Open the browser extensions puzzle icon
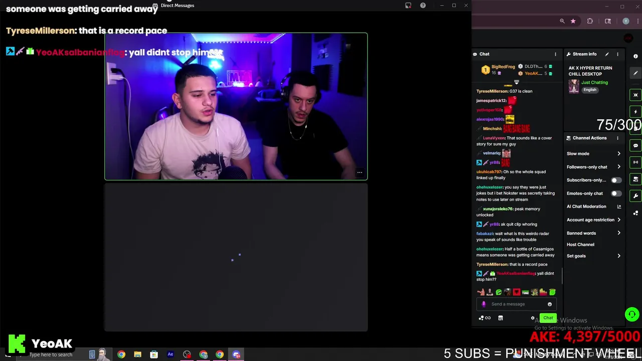The height and width of the screenshot is (361, 642). (x=590, y=21)
